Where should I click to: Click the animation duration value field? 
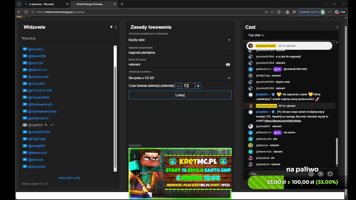[188, 86]
